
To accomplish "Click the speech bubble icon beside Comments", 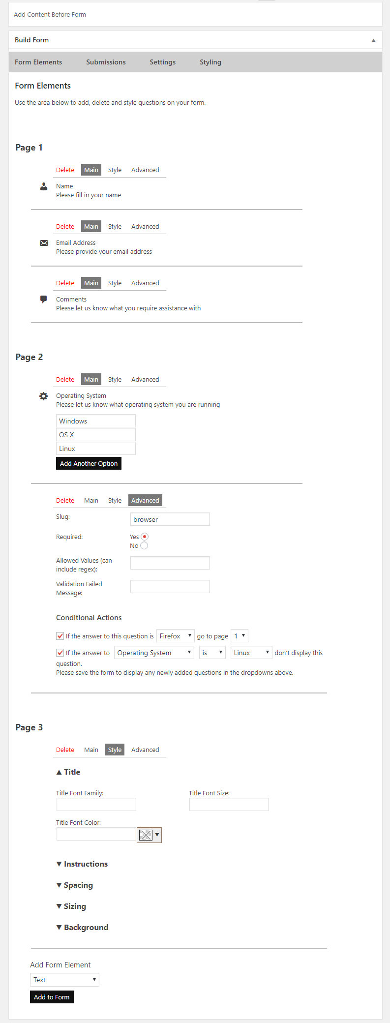I will pyautogui.click(x=44, y=299).
